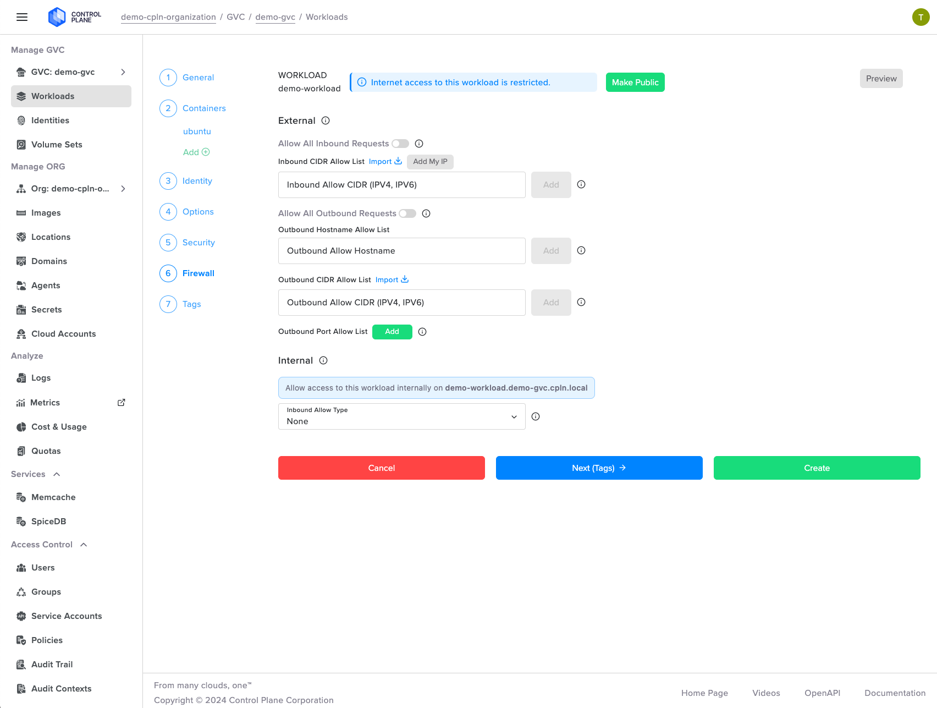Expand the GVC: demo-gvc sidebar item
Viewport: 937px width, 708px height.
[x=123, y=72]
